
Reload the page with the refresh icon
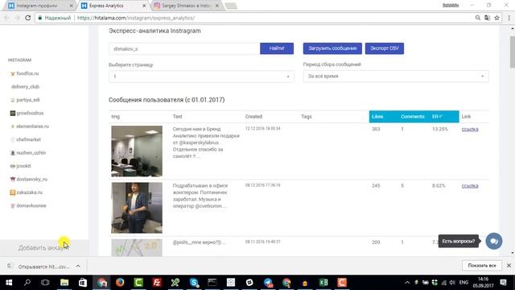[28, 18]
